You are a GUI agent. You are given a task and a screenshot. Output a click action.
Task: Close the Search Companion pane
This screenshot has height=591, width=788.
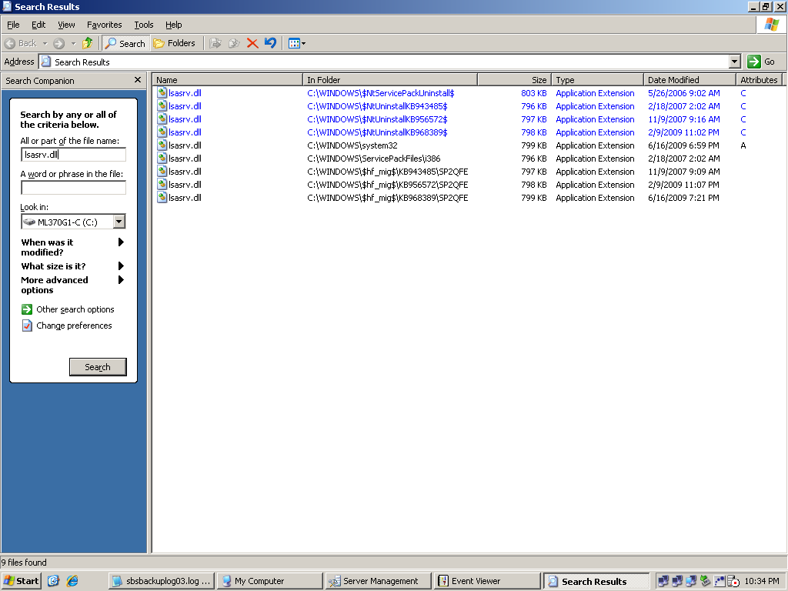(x=138, y=80)
